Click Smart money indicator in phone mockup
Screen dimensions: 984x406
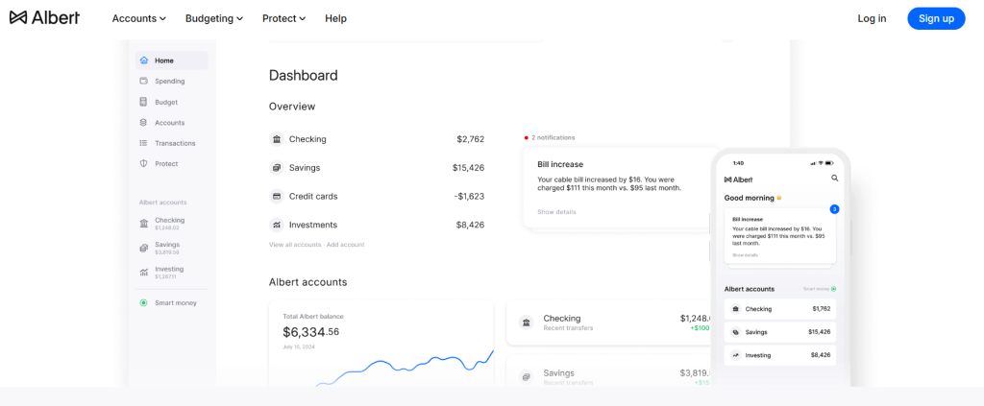[821, 289]
